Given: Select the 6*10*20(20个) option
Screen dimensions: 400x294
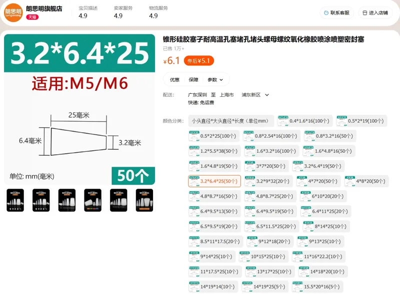Looking at the screenshot, I should (x=323, y=196).
